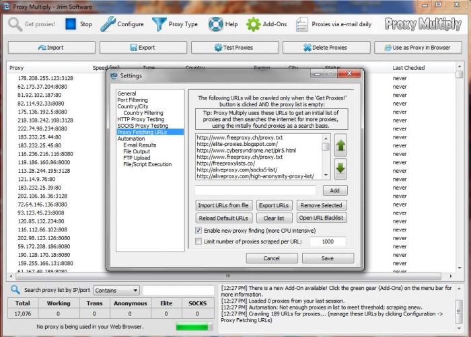Click the green progress bar
Screen dimensions: 471x337
[194, 327]
